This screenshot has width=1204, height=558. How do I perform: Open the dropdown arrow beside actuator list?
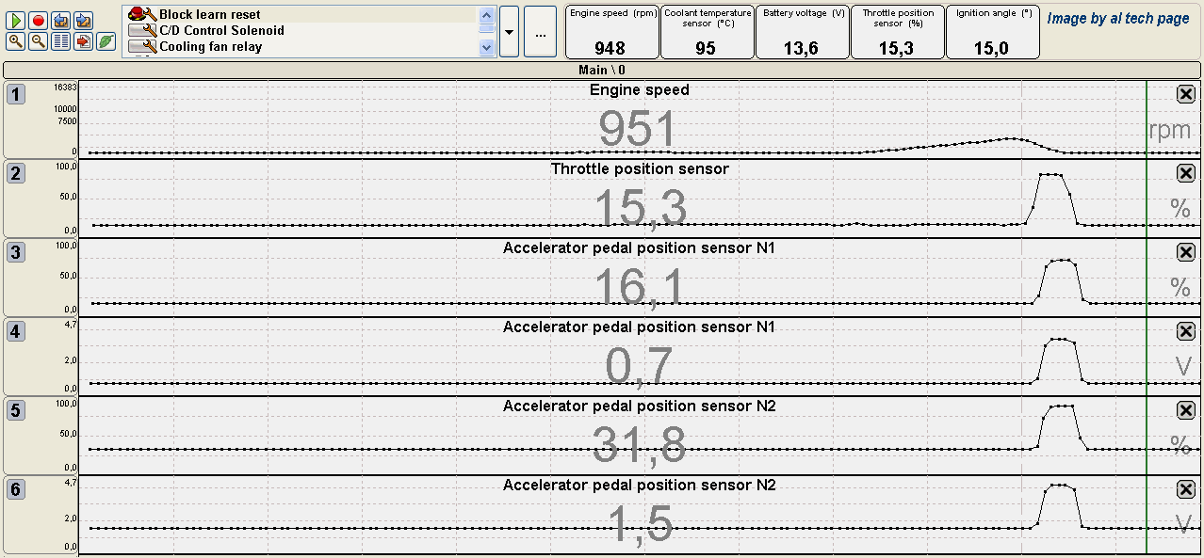(x=509, y=31)
